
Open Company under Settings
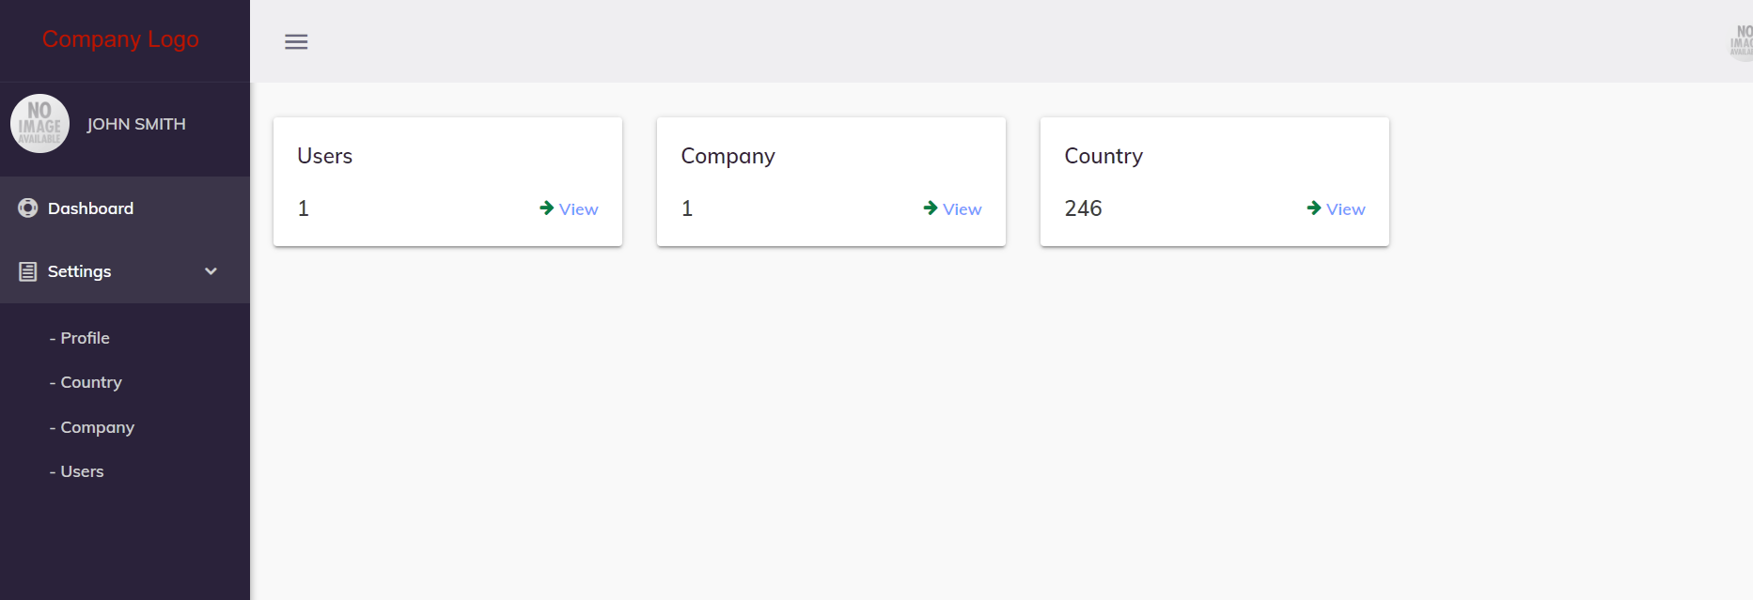click(97, 427)
